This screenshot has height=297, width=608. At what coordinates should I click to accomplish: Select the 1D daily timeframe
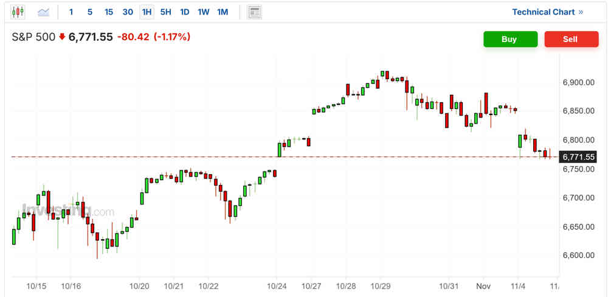(x=184, y=12)
